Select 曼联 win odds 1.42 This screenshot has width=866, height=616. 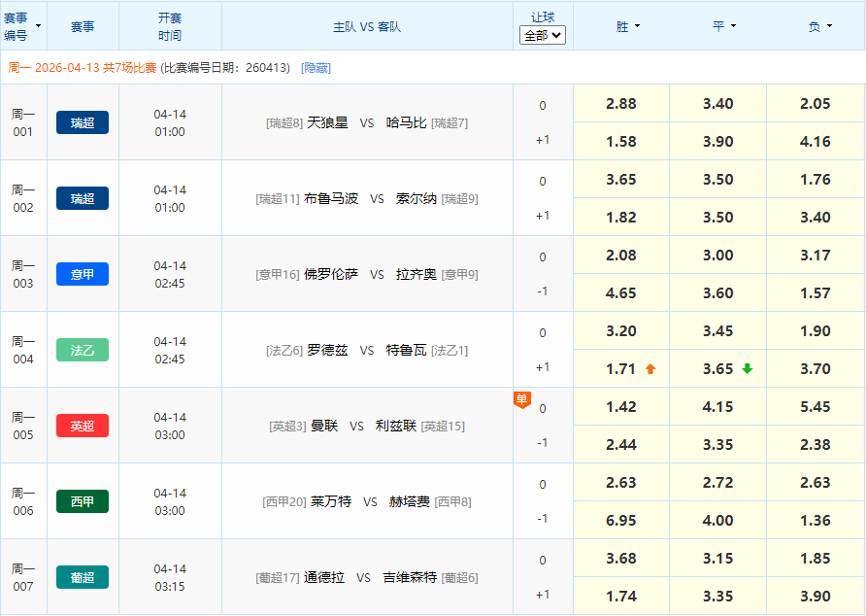tap(621, 406)
